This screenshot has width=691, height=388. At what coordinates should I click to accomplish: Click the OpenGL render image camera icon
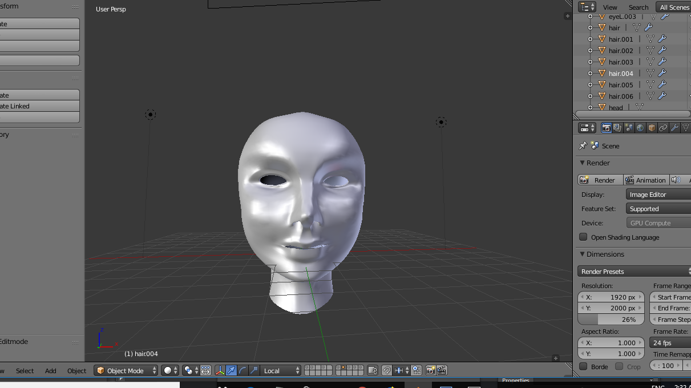(431, 370)
